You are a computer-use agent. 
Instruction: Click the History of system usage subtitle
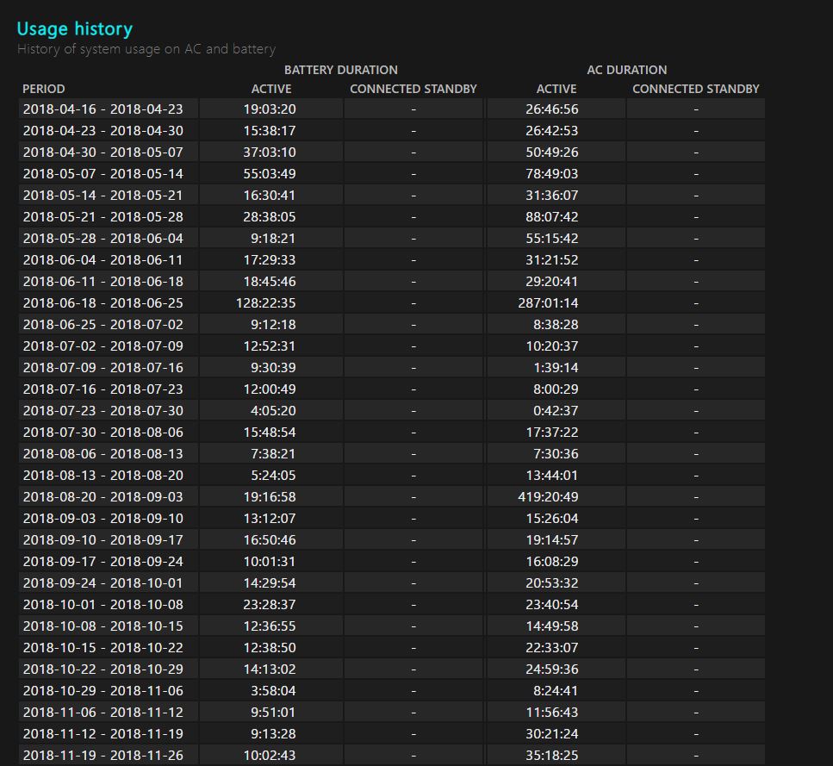tap(146, 49)
